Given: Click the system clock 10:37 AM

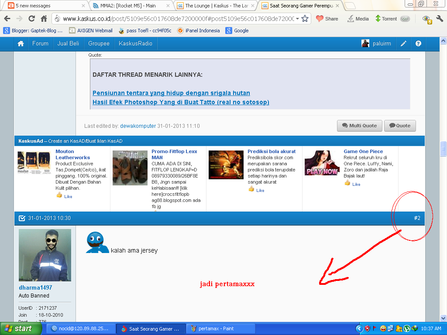Looking at the screenshot, I should [431, 329].
